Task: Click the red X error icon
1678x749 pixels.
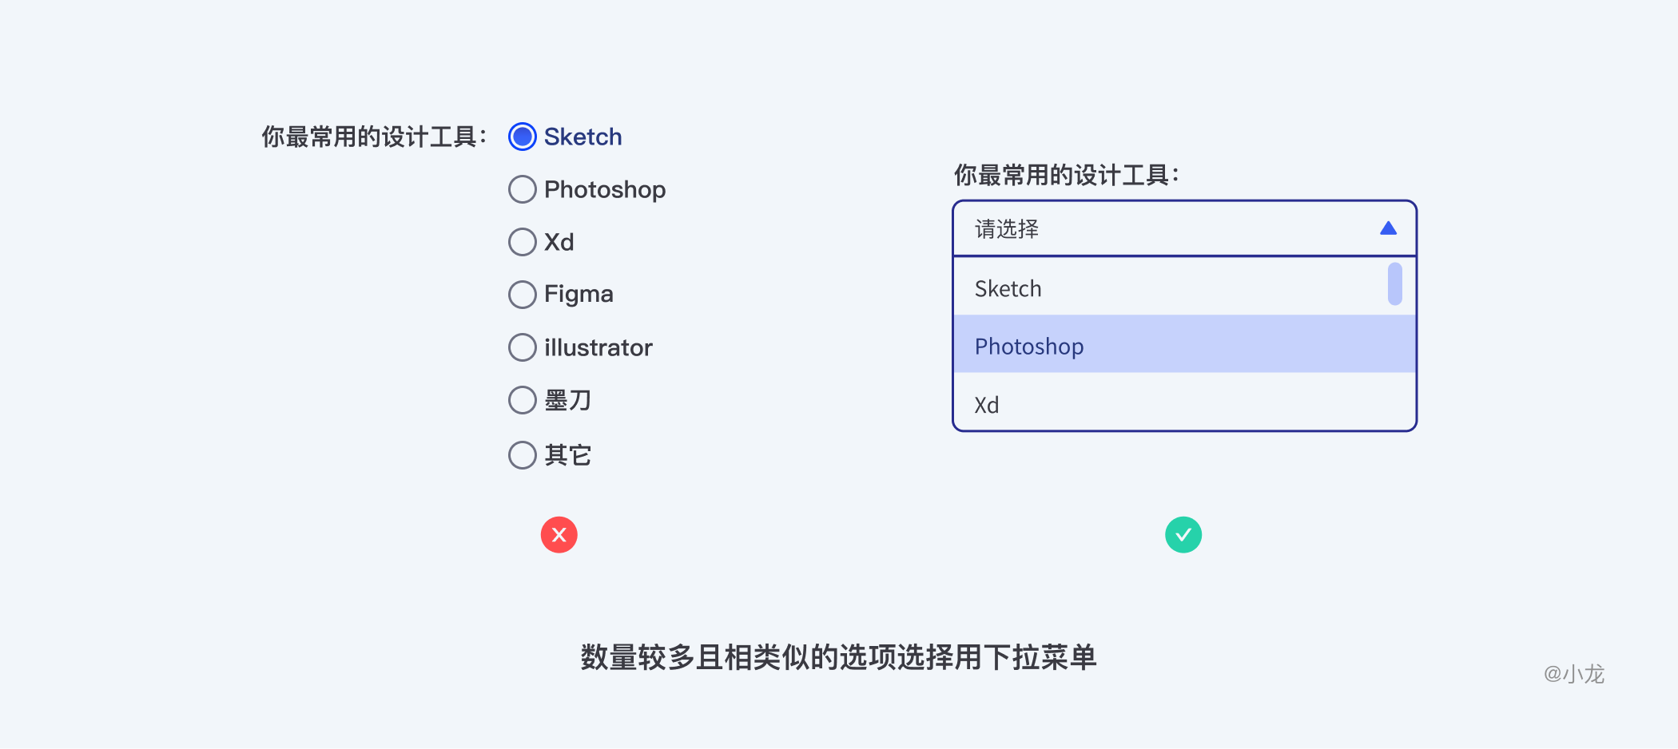Action: tap(559, 535)
